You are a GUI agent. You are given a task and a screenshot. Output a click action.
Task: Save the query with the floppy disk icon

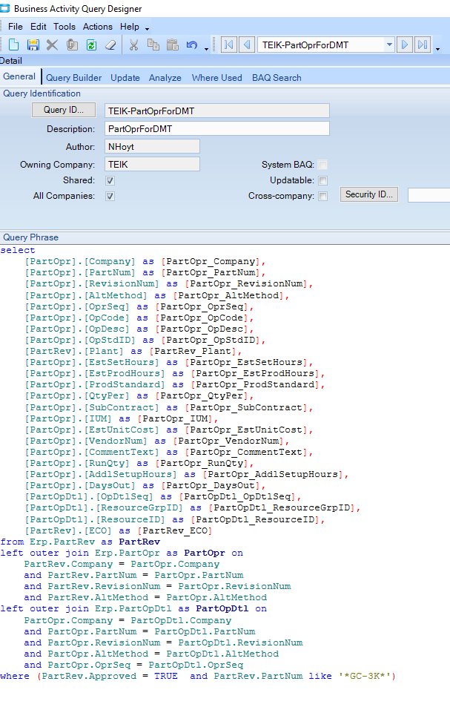click(x=33, y=45)
